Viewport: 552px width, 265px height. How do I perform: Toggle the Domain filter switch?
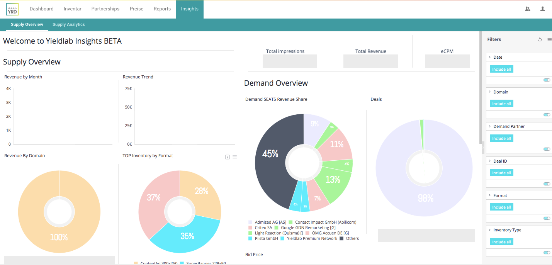tap(547, 115)
